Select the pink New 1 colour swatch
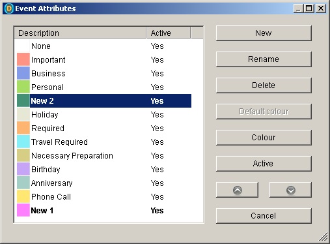 23,210
